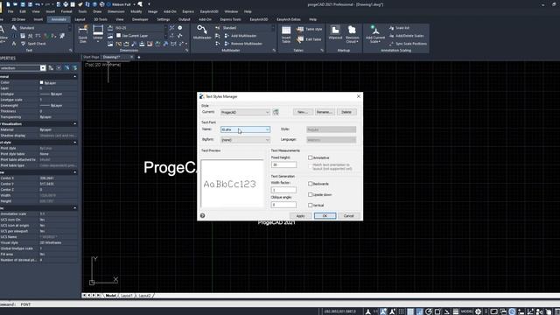The height and width of the screenshot is (315, 560).
Task: Click the Open file icon in quick access toolbar
Action: click(x=16, y=4)
